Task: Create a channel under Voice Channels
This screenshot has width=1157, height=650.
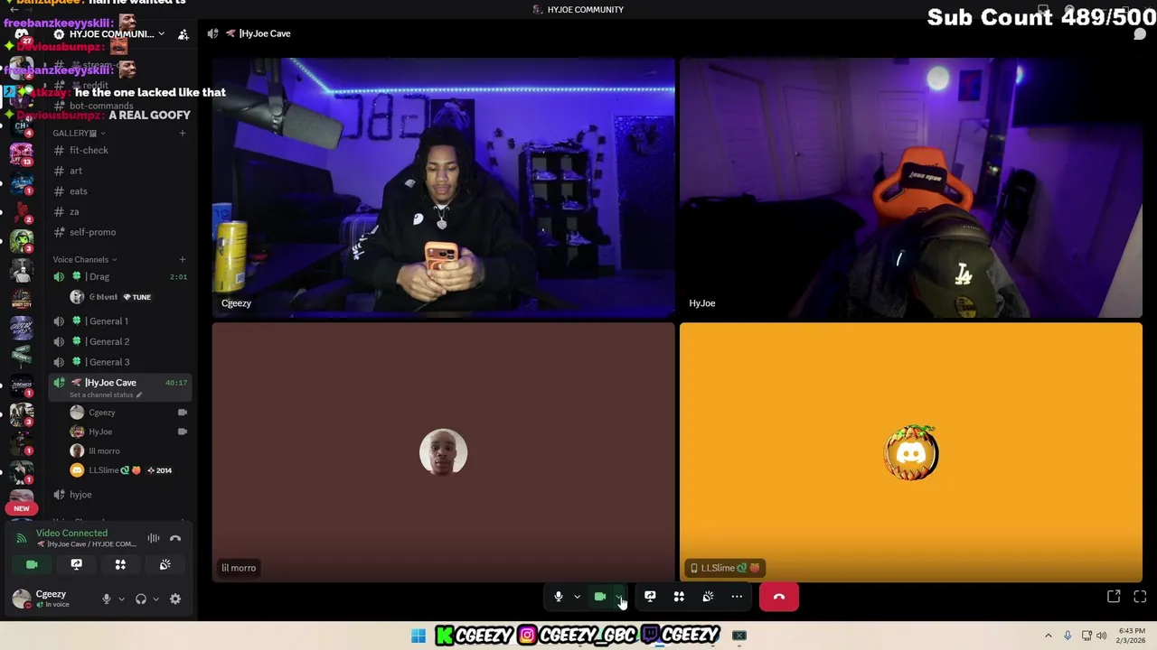Action: [x=182, y=260]
